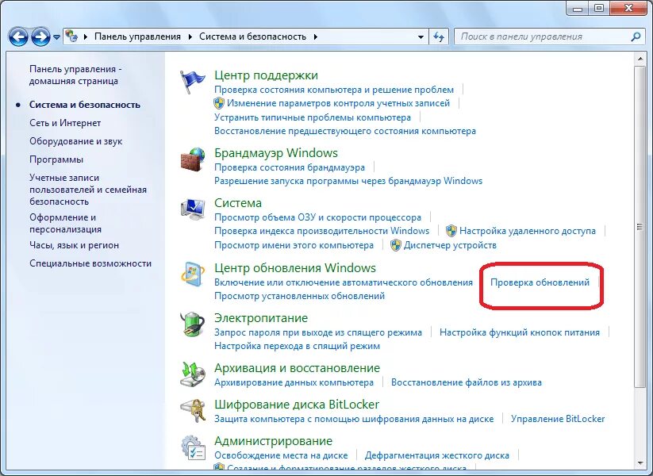The height and width of the screenshot is (476, 653).
Task: Open Оборудование и звук category
Action: (76, 141)
